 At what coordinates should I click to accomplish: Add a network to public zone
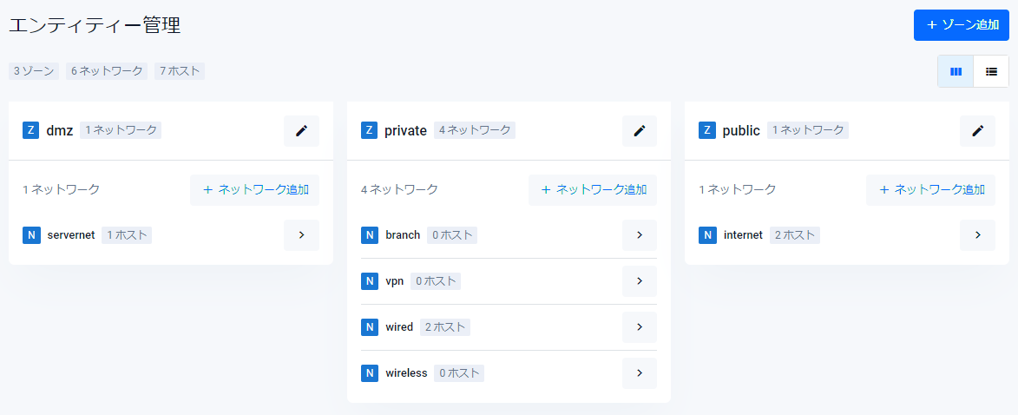click(x=930, y=189)
